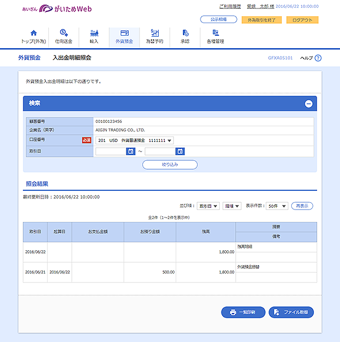
Task: Open the 承認 approval icon
Action: point(185,33)
